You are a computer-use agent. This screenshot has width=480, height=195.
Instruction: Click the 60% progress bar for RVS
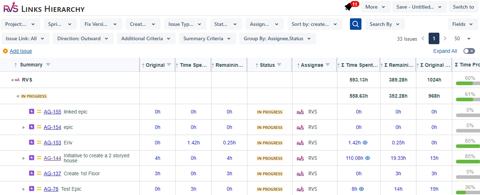coord(467,83)
